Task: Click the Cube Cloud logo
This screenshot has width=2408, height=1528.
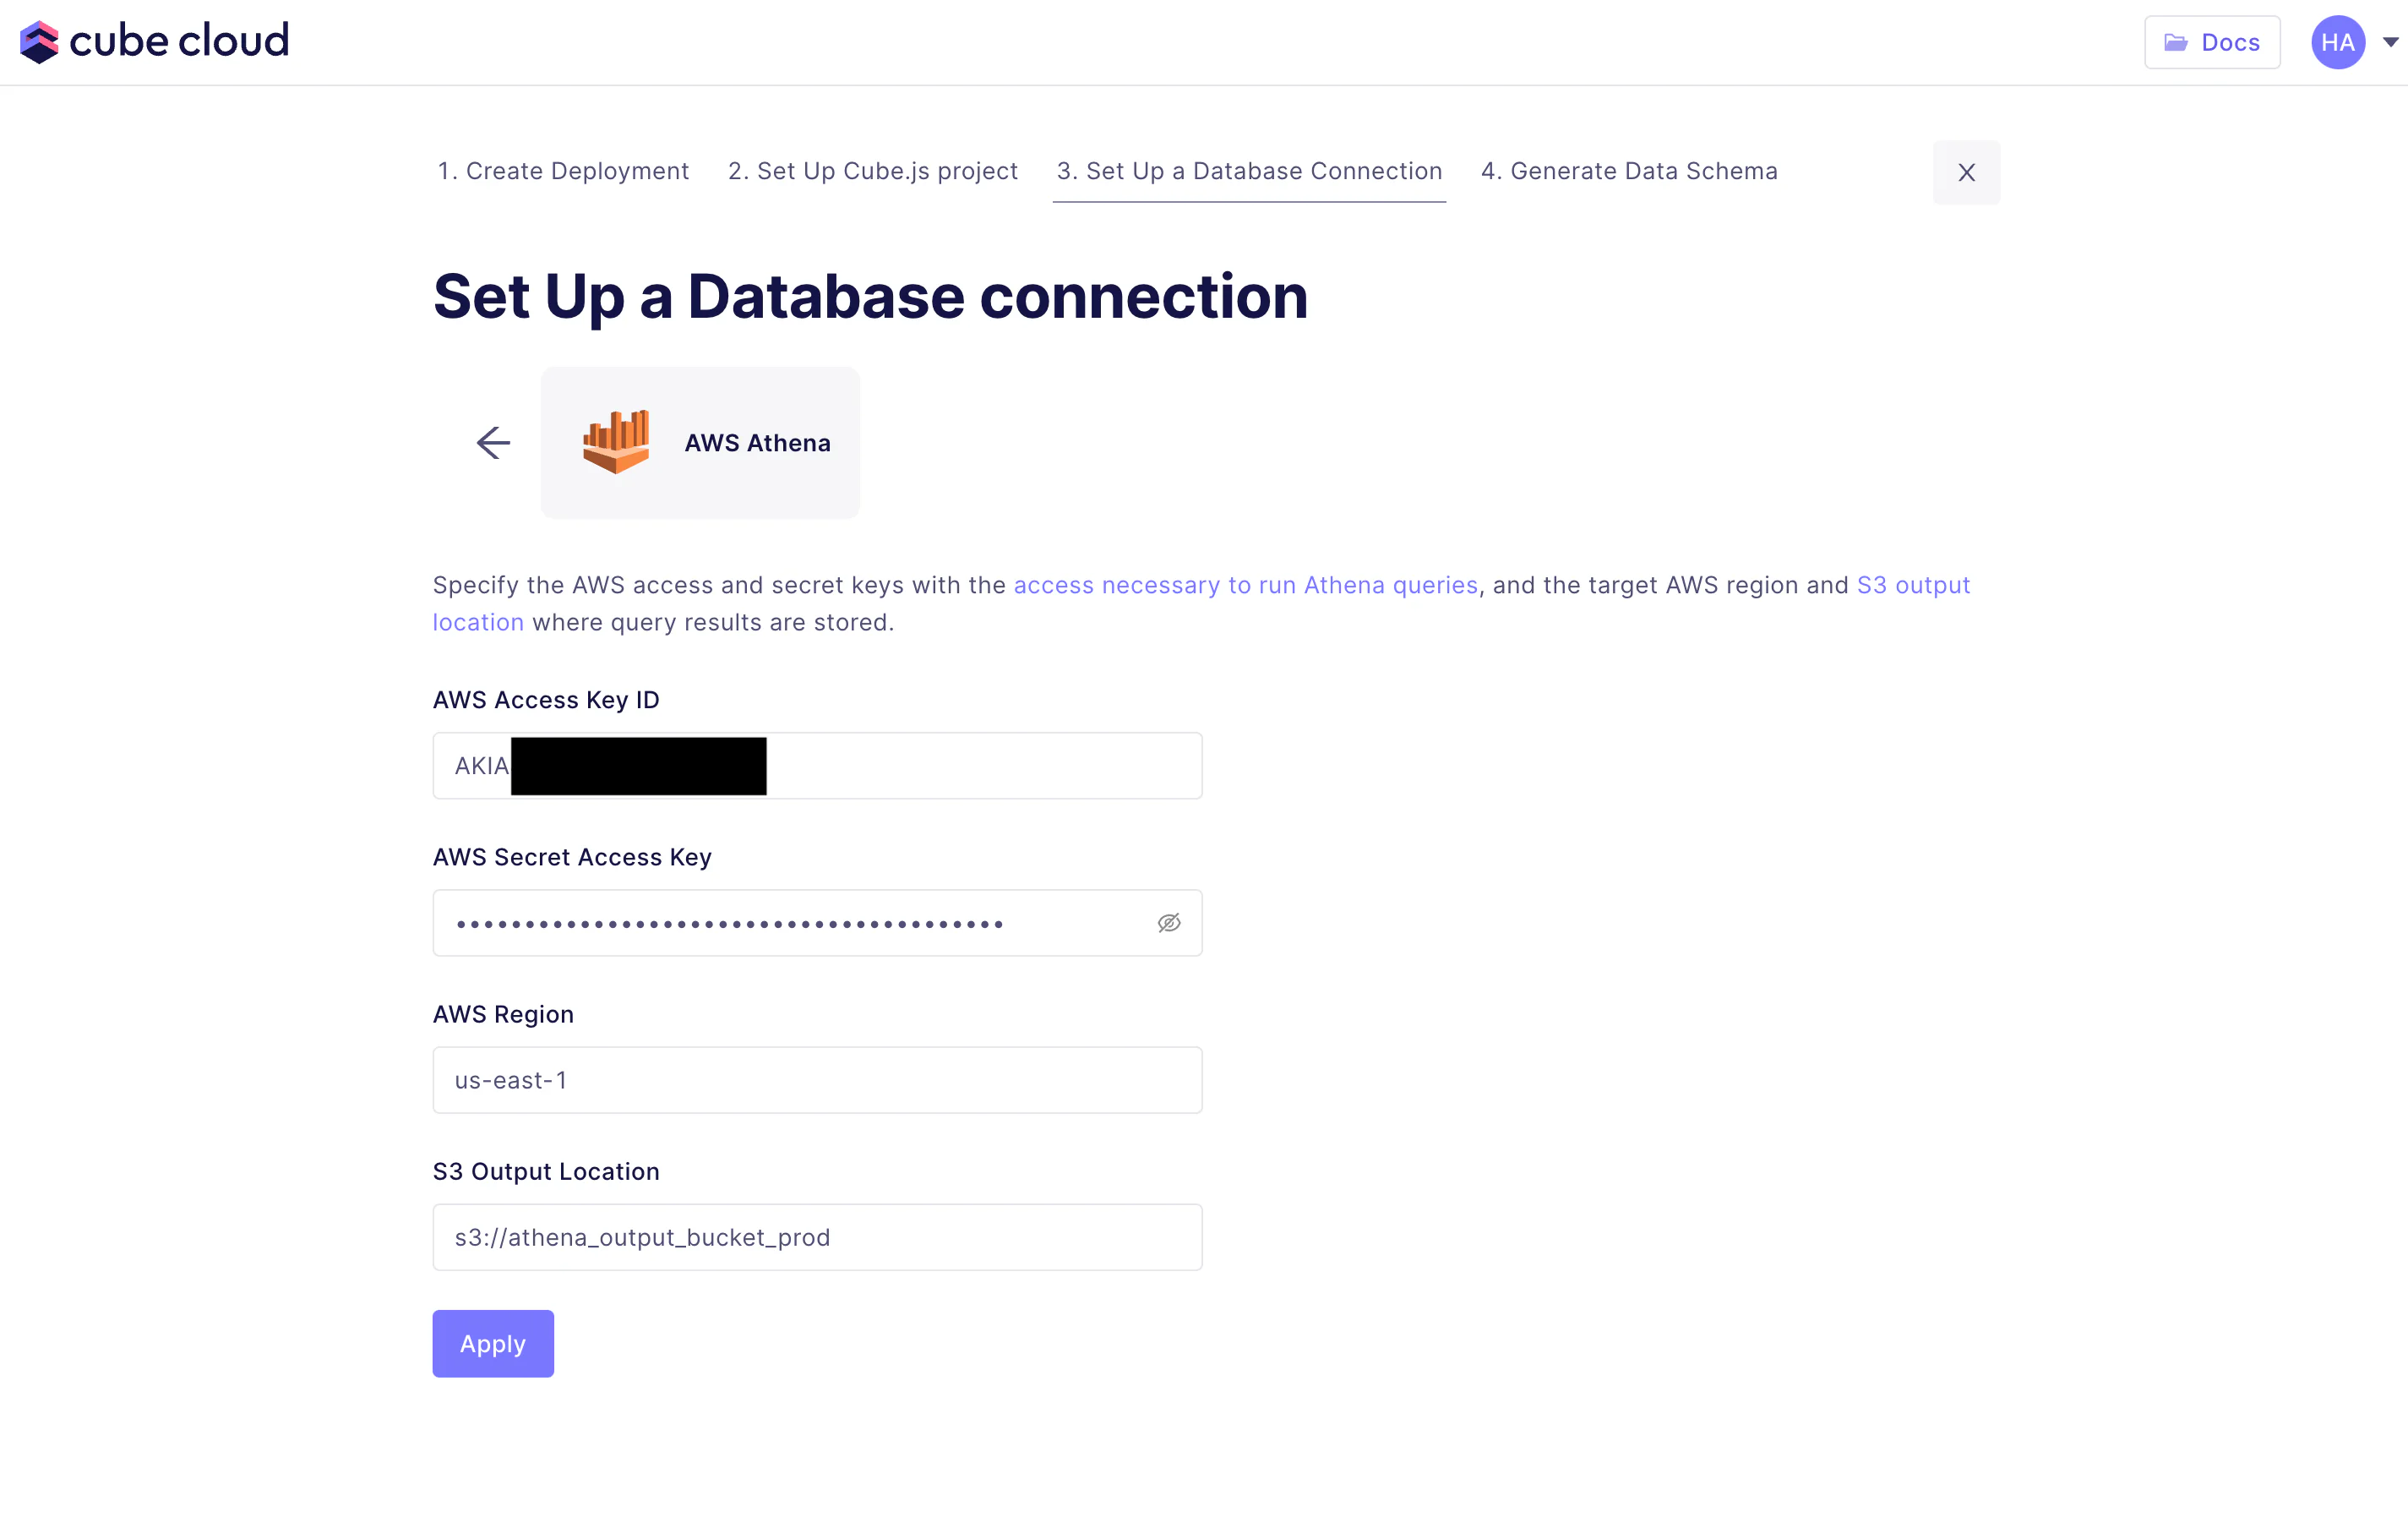Action: (154, 41)
